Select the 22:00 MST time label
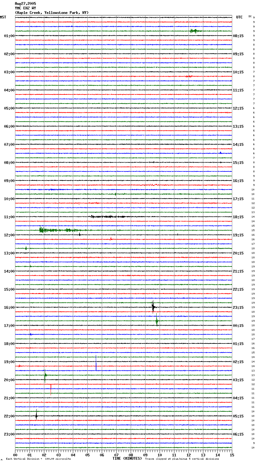This screenshot has width=256, height=463. point(9,416)
